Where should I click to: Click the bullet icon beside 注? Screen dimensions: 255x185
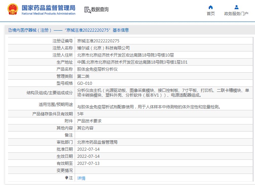click(66, 178)
